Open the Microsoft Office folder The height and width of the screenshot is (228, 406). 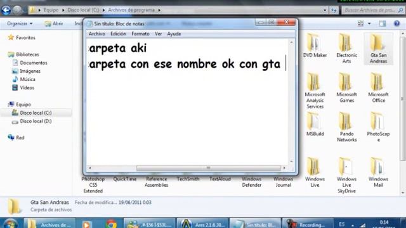pos(378,88)
